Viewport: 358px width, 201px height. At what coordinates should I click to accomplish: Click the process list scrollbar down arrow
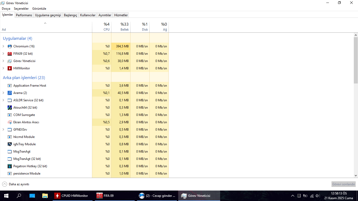click(x=356, y=176)
